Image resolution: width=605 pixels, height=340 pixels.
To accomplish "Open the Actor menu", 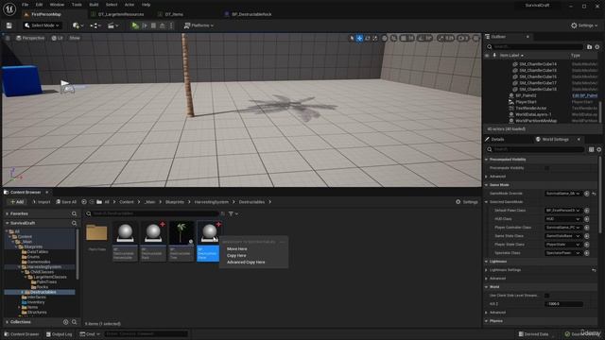I will (130, 5).
